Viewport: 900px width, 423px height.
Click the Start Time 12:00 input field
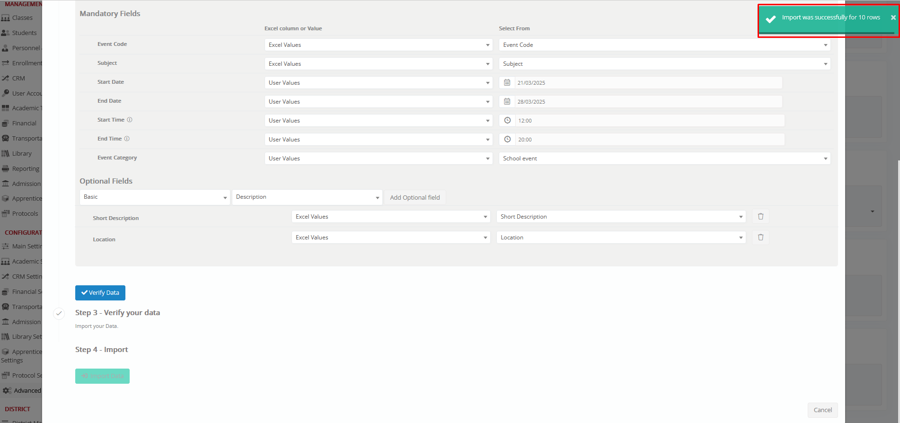[649, 121]
